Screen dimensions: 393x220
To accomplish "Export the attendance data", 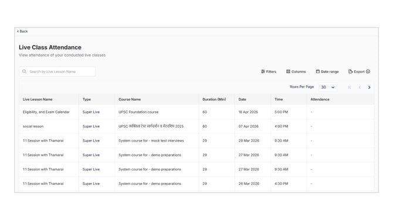I will click(x=357, y=71).
